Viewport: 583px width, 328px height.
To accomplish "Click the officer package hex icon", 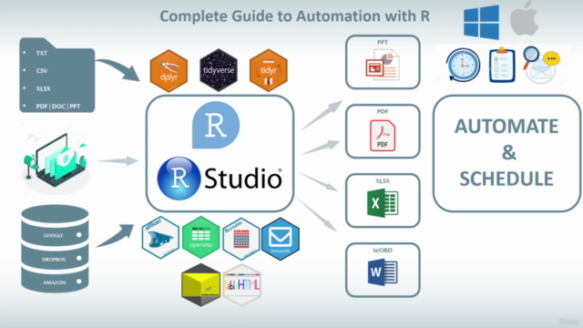I will click(x=160, y=238).
